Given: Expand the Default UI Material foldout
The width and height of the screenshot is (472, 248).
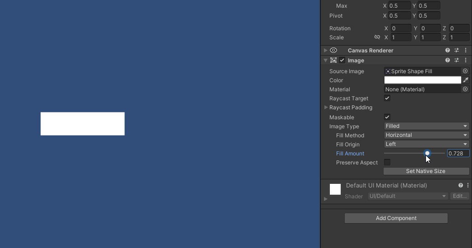Looking at the screenshot, I should coord(325,199).
